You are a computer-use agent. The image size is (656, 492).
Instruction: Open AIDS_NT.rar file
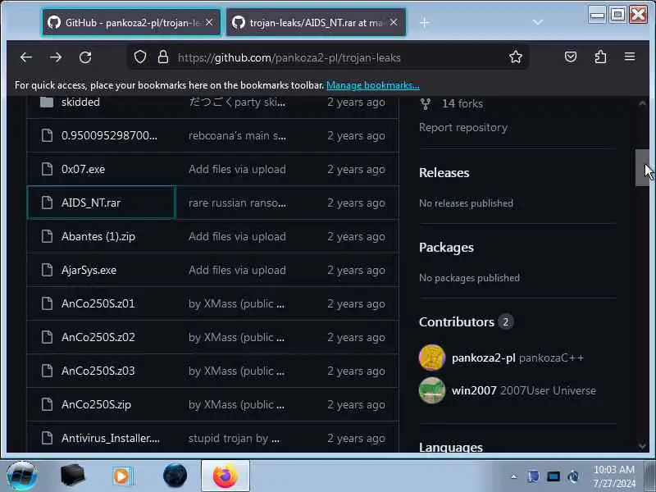point(91,203)
